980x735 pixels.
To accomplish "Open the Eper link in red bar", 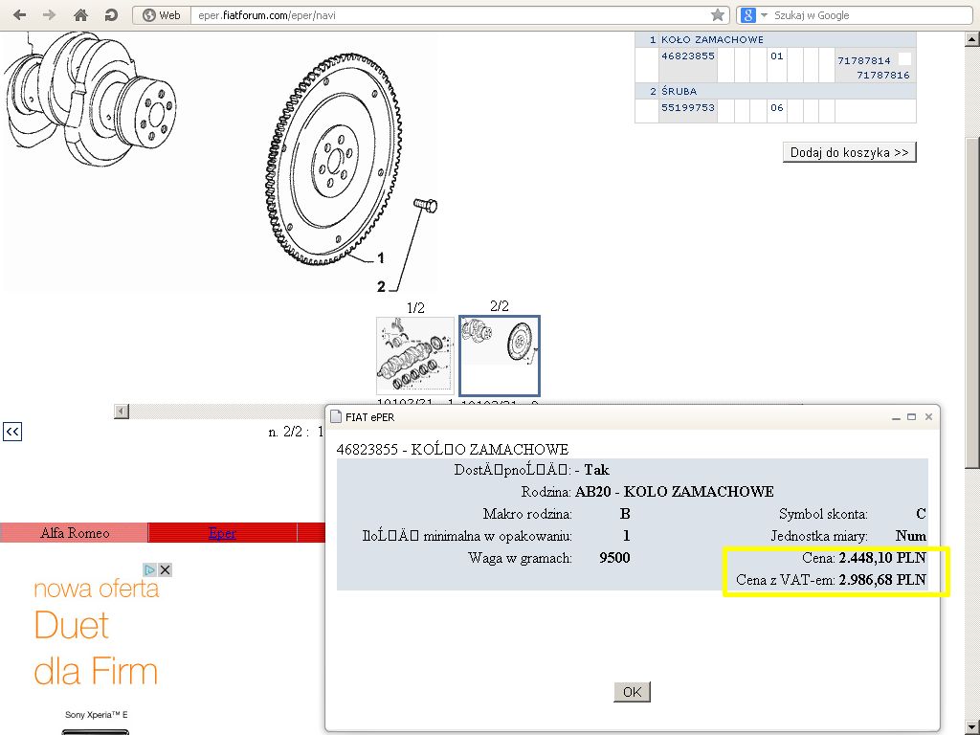I will click(x=222, y=532).
